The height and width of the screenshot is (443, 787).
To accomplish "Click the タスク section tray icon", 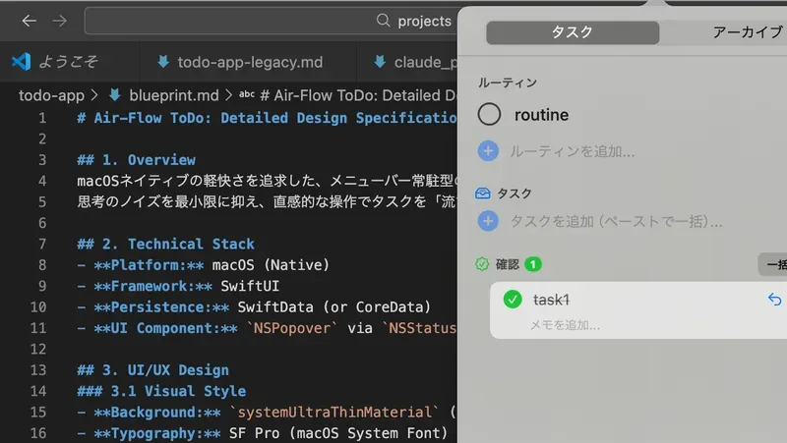I will tap(482, 194).
